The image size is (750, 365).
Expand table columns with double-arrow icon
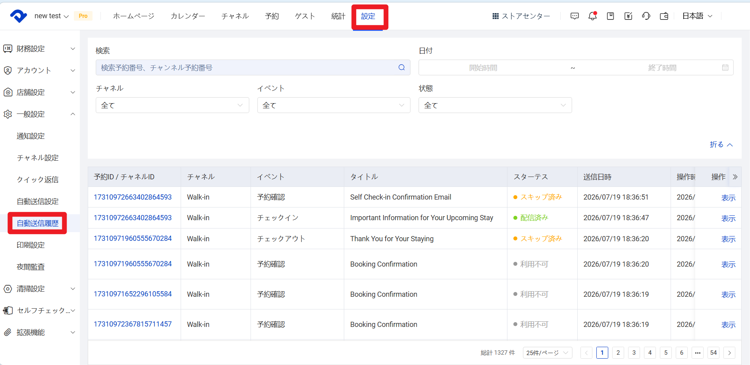pos(735,177)
